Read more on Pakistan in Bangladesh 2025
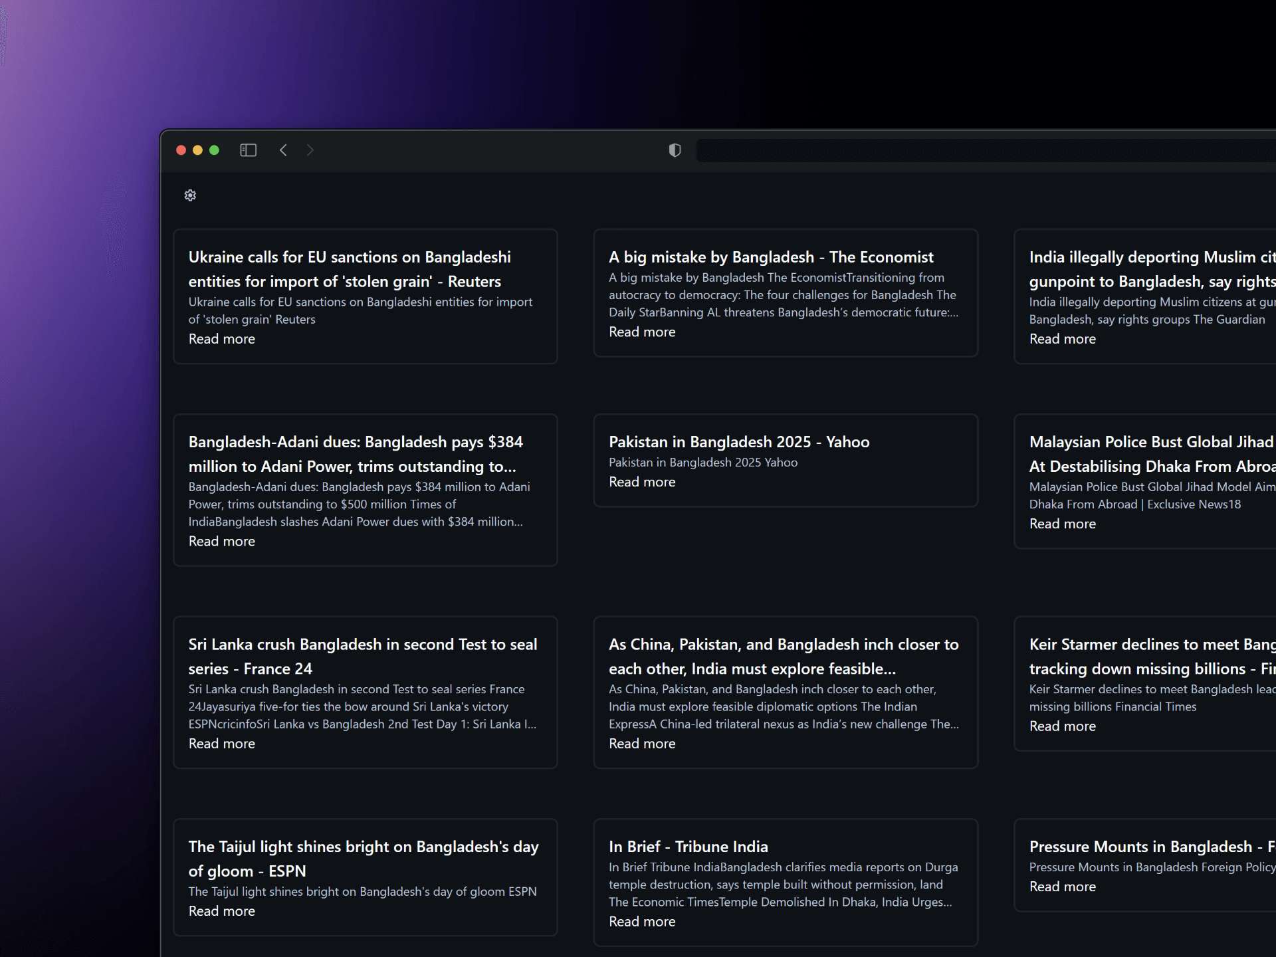 pyautogui.click(x=642, y=482)
